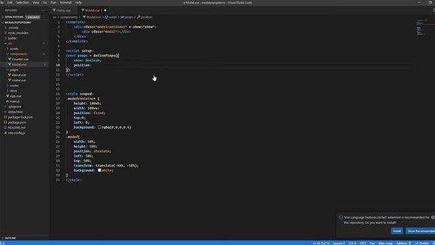Open the Explorer more actions ellipsis
Image resolution: width=435 pixels, height=245 pixels.
tap(43, 10)
